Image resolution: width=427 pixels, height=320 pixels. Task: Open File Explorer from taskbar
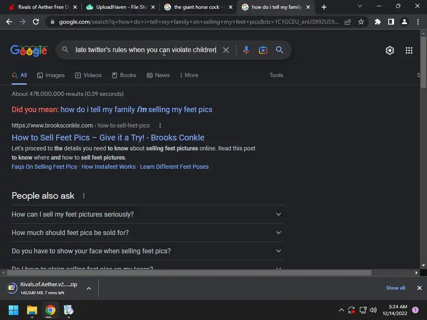point(32,310)
